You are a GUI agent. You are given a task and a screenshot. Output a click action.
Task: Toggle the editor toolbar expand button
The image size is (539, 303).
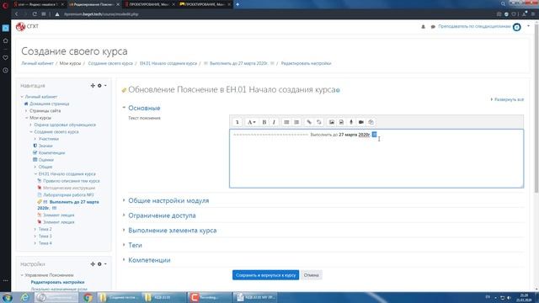pyautogui.click(x=237, y=122)
